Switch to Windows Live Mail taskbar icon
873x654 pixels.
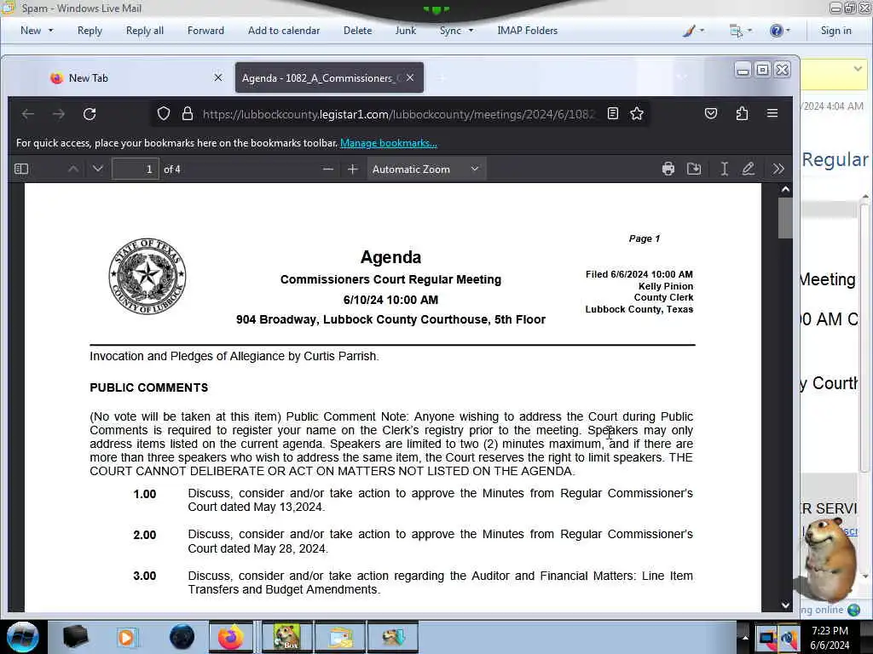point(340,637)
